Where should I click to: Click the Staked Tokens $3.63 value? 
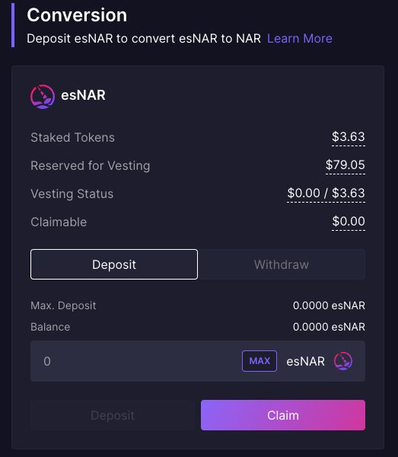pos(349,136)
